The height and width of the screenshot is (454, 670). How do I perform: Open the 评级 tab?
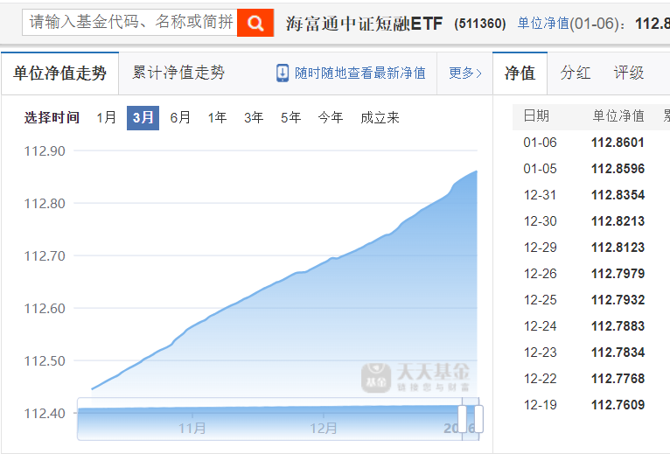pos(628,73)
